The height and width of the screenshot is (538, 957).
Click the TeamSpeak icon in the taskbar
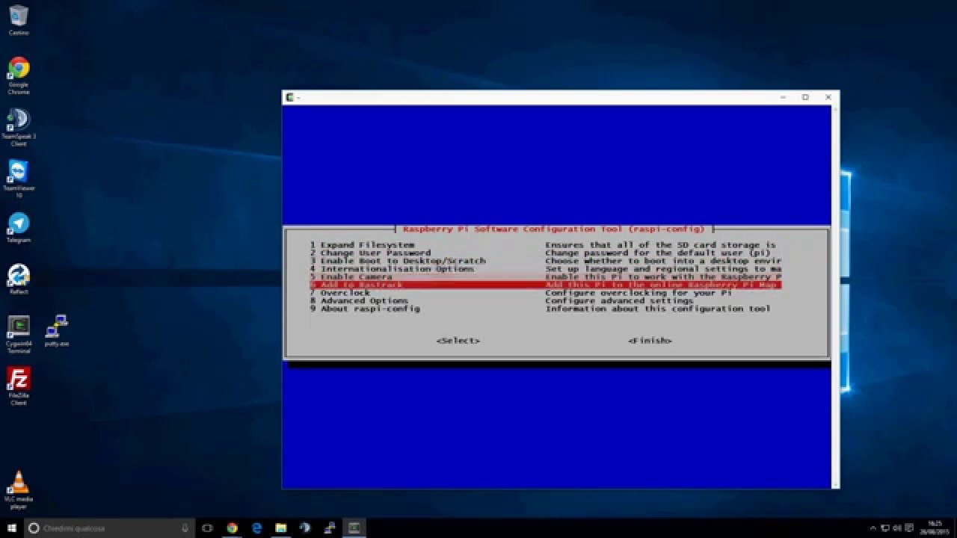305,528
